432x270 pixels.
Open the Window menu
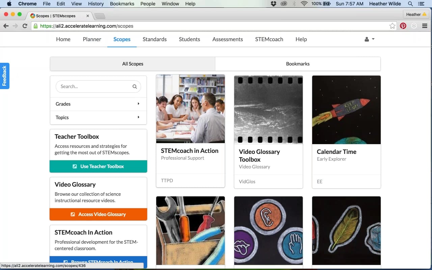[170, 4]
